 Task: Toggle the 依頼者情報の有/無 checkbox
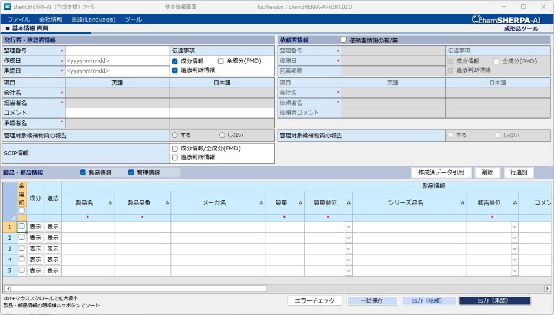344,40
